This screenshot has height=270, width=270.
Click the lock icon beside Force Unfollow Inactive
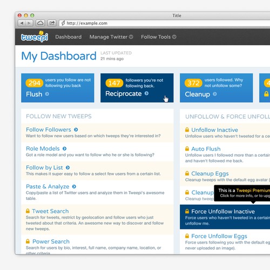[x=187, y=211]
